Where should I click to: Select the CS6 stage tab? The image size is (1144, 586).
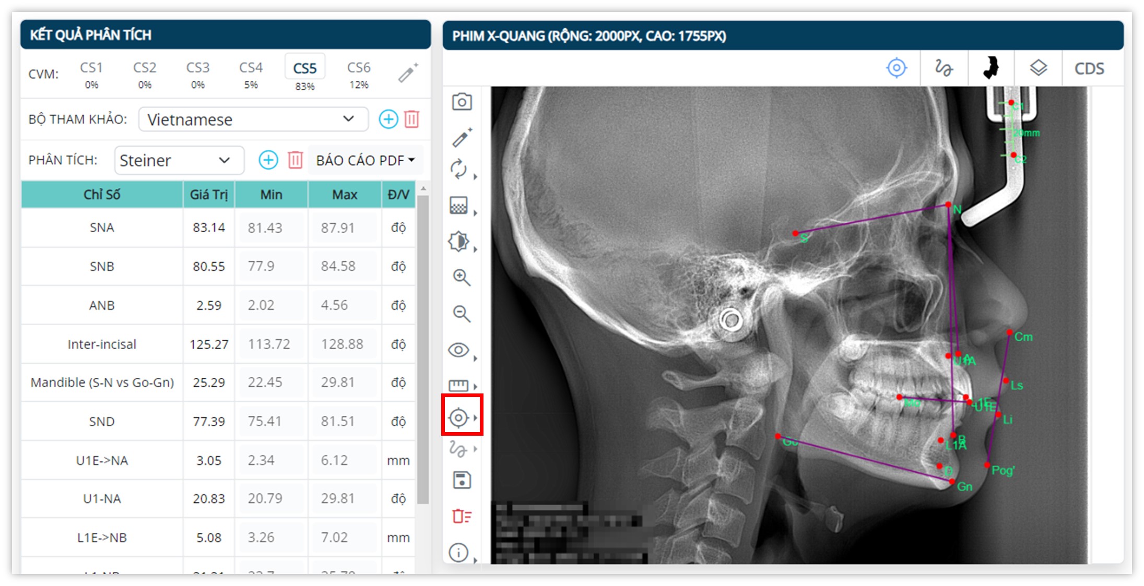pyautogui.click(x=359, y=74)
